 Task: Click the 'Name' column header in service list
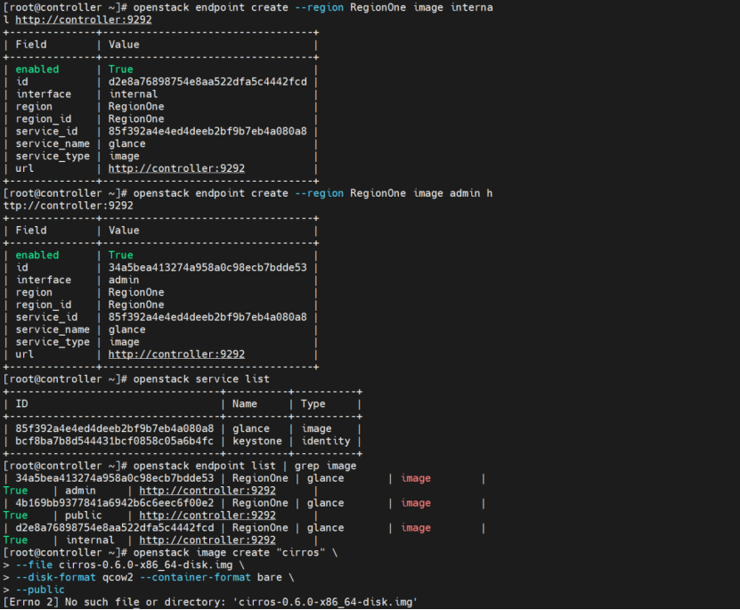tap(245, 403)
